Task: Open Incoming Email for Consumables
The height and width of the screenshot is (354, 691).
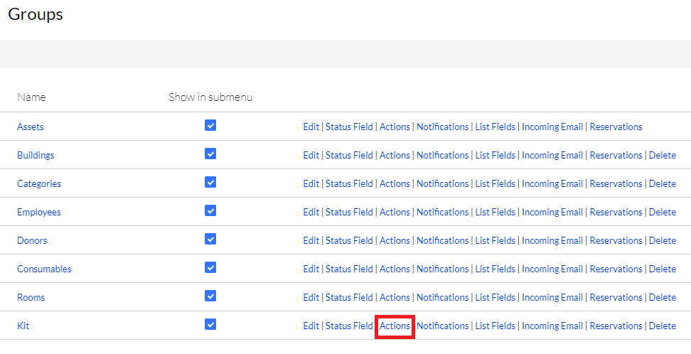Action: coord(552,269)
